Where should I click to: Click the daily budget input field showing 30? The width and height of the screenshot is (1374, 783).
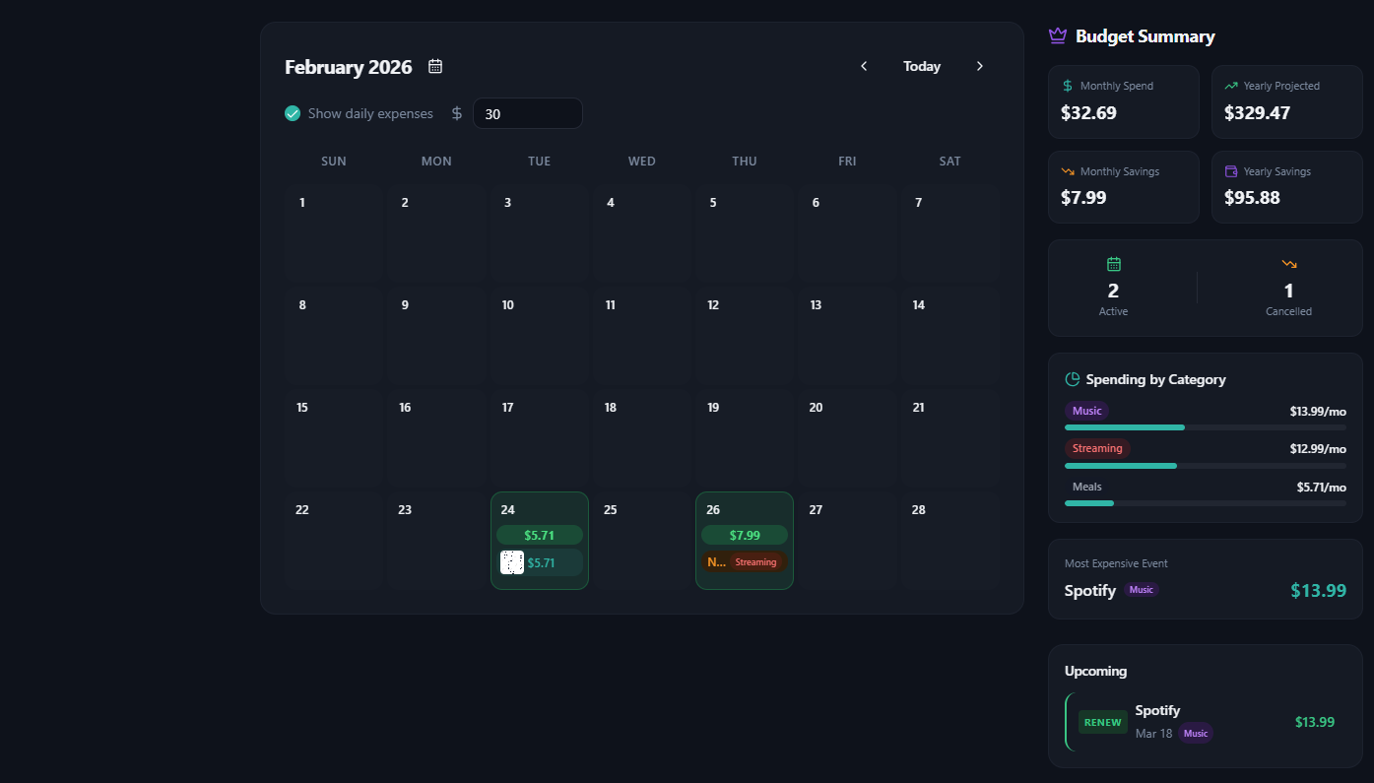pyautogui.click(x=527, y=113)
